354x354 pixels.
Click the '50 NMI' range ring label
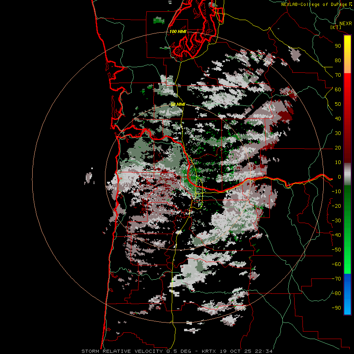tap(178, 104)
